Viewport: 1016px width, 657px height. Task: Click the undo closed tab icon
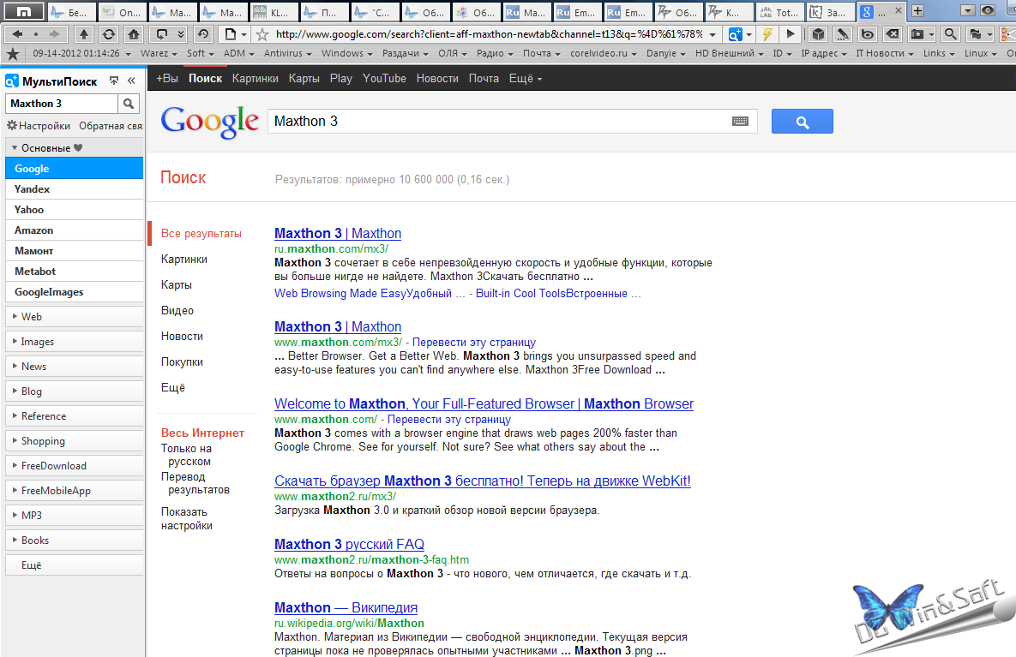click(x=202, y=34)
